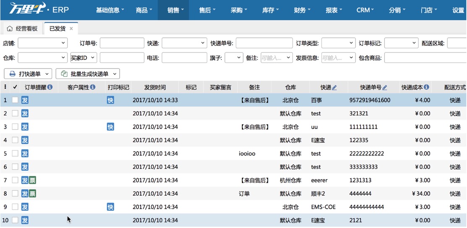Open the 商品 menu

coord(144,10)
